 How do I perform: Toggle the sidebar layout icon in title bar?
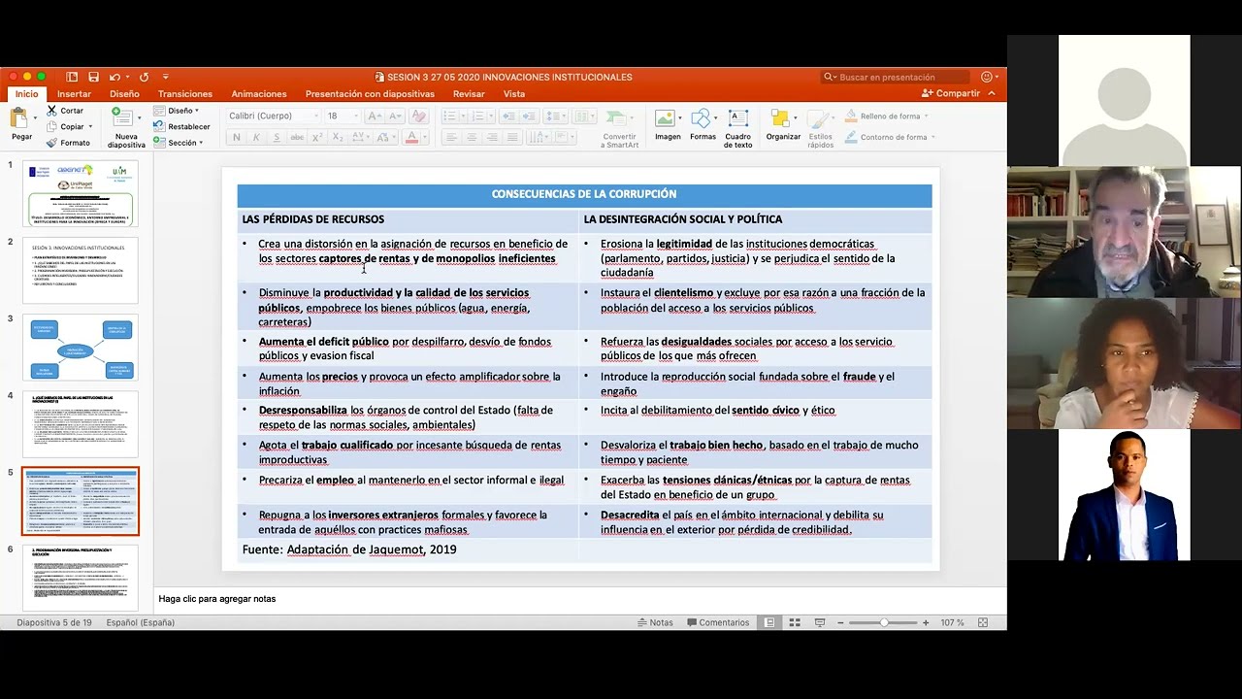point(72,77)
